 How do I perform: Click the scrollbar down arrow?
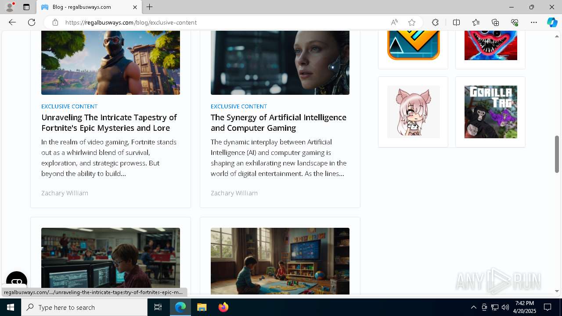click(x=557, y=291)
